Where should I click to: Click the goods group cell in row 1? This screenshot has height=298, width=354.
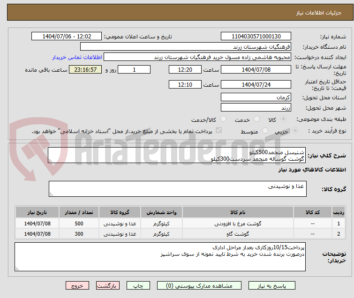point(120,223)
